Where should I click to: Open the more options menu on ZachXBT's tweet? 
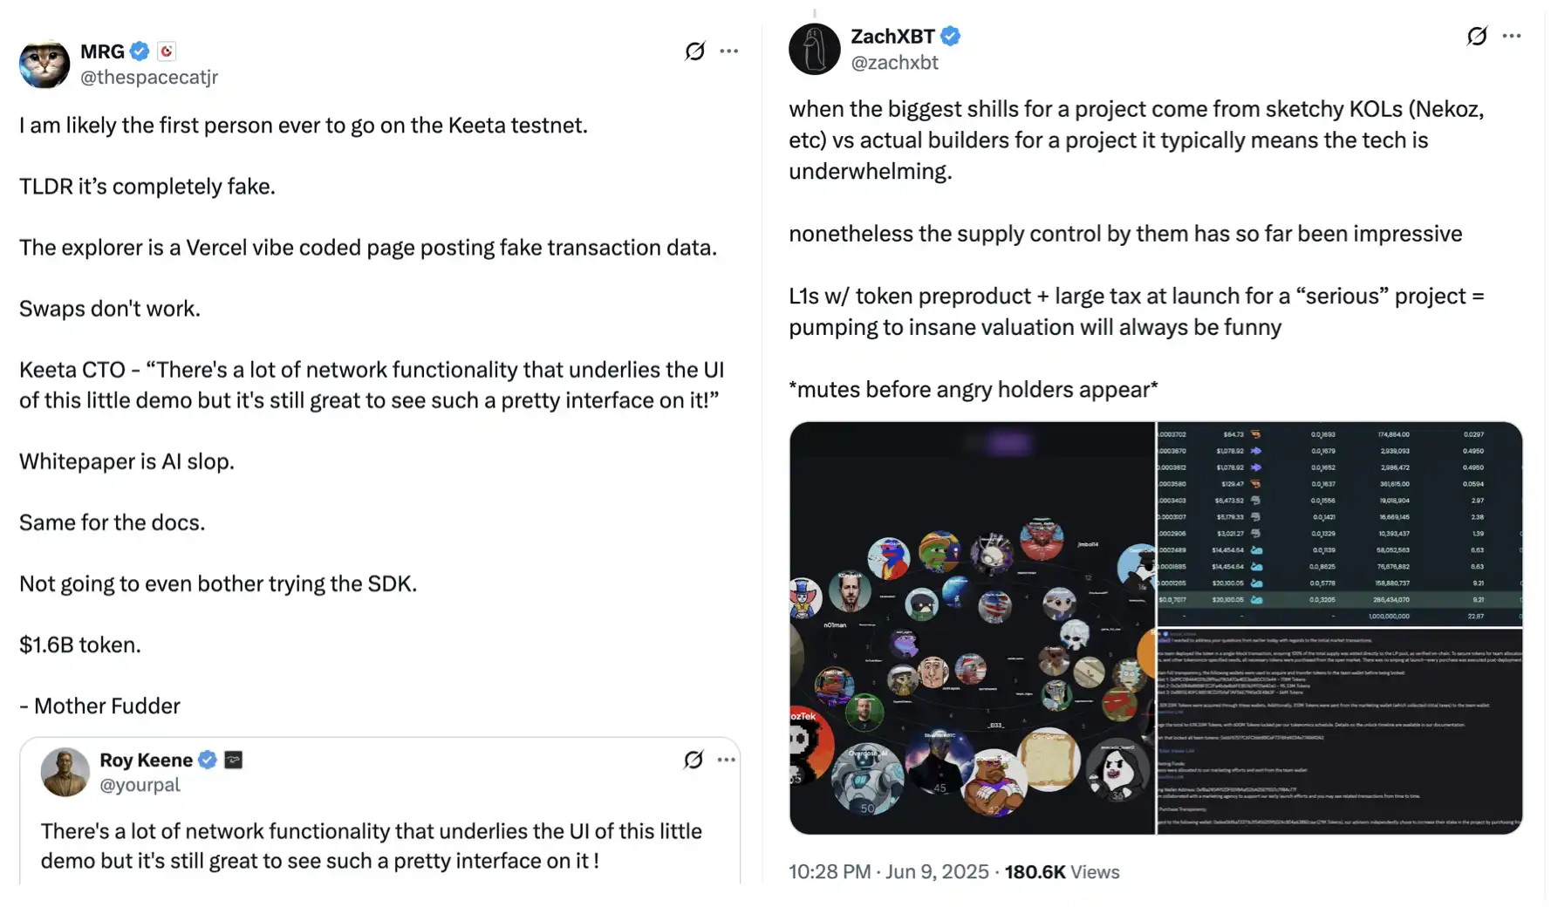tap(1512, 36)
